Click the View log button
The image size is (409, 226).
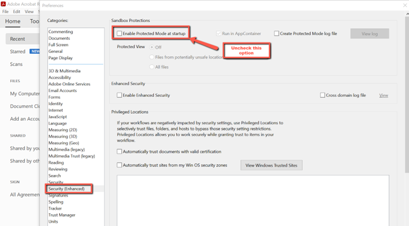point(370,33)
